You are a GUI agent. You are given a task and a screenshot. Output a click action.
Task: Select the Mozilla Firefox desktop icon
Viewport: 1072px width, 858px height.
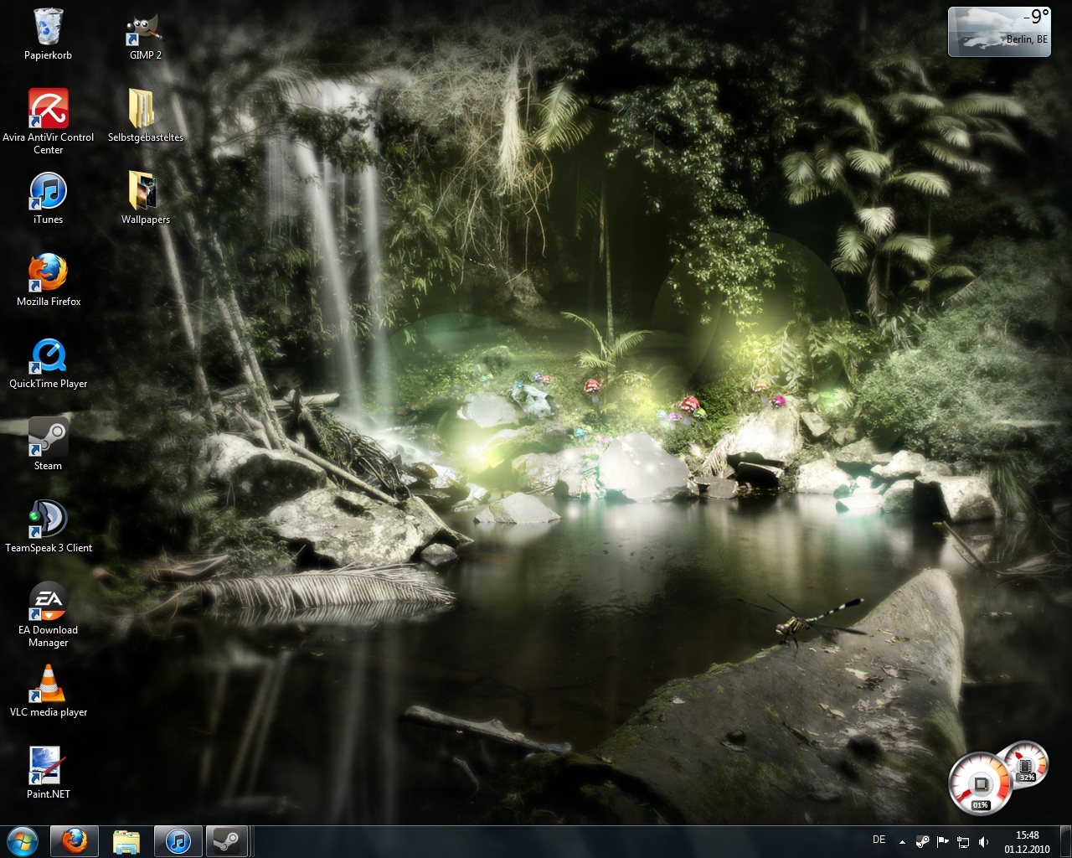[48, 274]
